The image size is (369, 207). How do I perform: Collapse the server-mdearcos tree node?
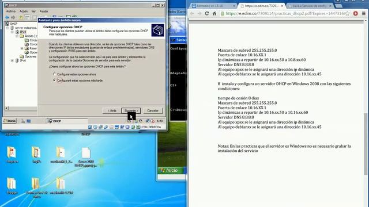click(7, 28)
